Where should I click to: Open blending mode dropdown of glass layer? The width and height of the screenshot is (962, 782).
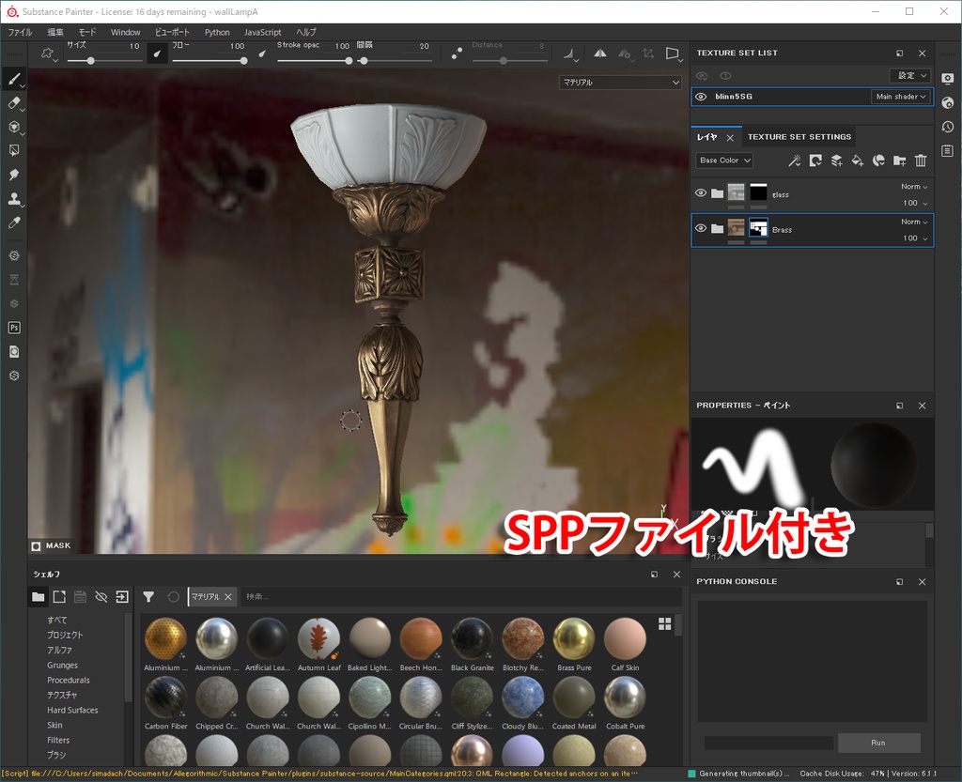pyautogui.click(x=914, y=187)
